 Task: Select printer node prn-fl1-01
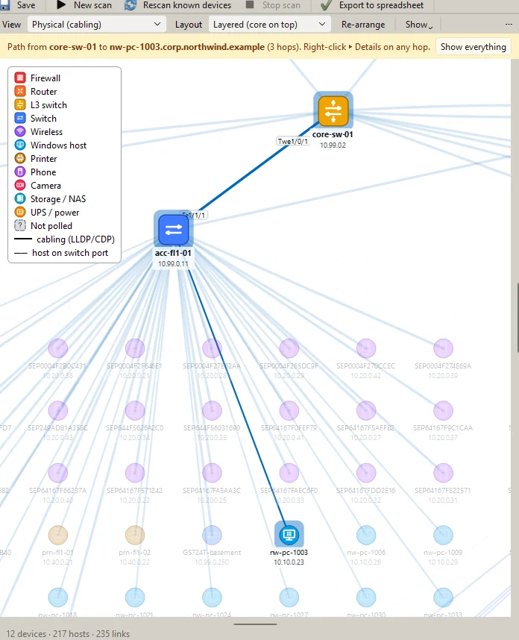[58, 535]
